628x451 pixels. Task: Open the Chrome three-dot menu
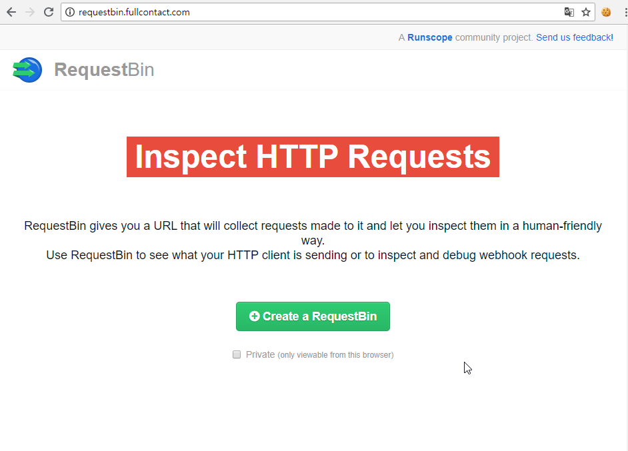pyautogui.click(x=625, y=12)
